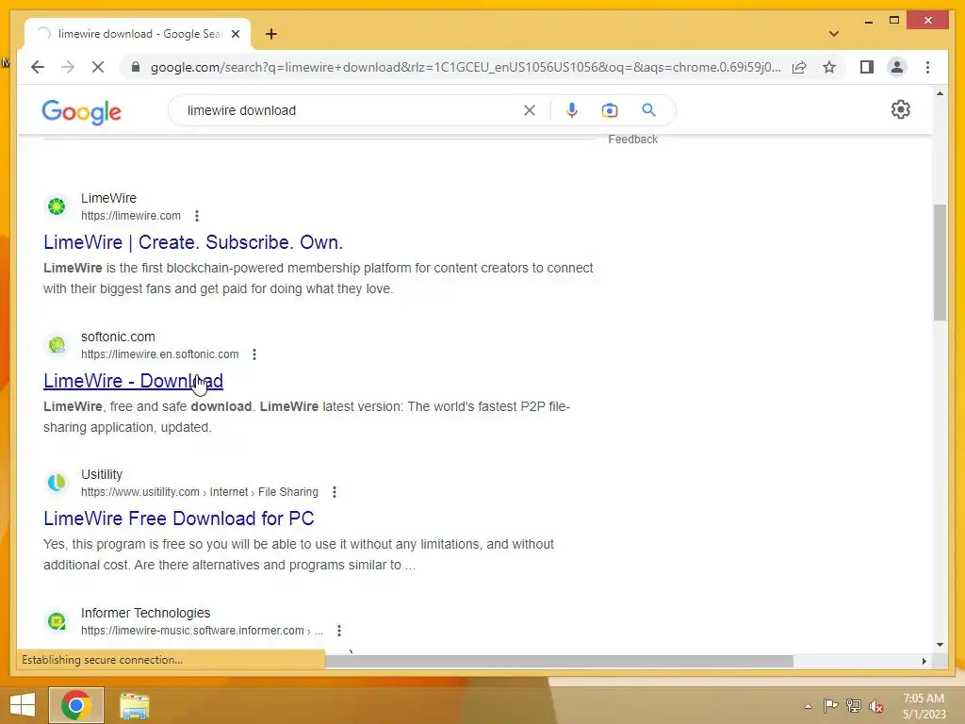965x724 pixels.
Task: Close the limewire download tab
Action: tap(235, 34)
